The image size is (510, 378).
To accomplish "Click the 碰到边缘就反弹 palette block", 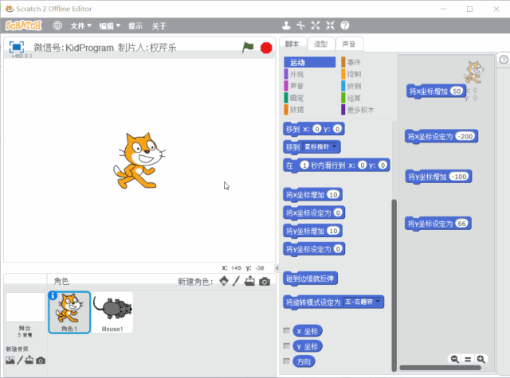I will [x=310, y=279].
